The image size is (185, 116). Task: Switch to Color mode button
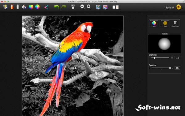pos(154,24)
